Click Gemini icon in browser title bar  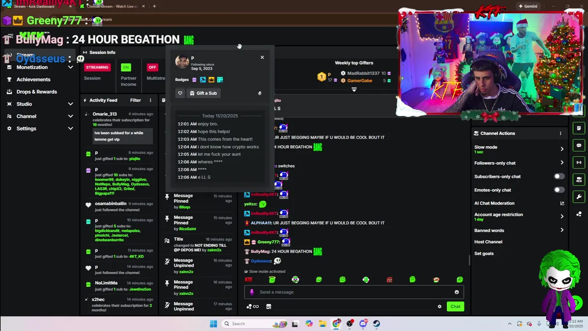528,6
